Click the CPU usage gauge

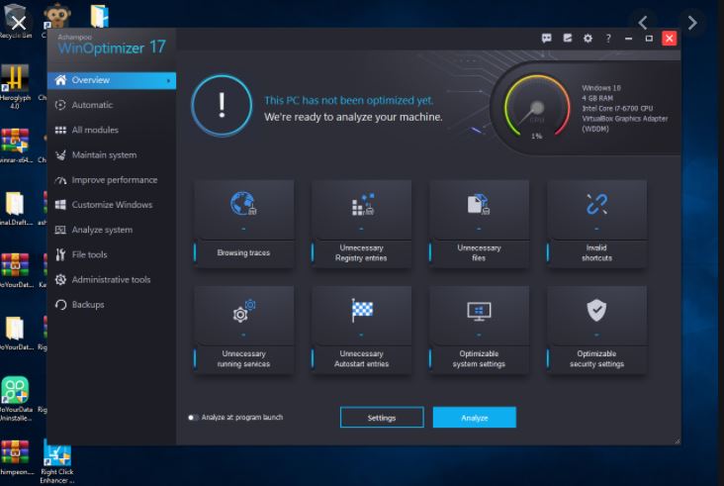[x=537, y=110]
